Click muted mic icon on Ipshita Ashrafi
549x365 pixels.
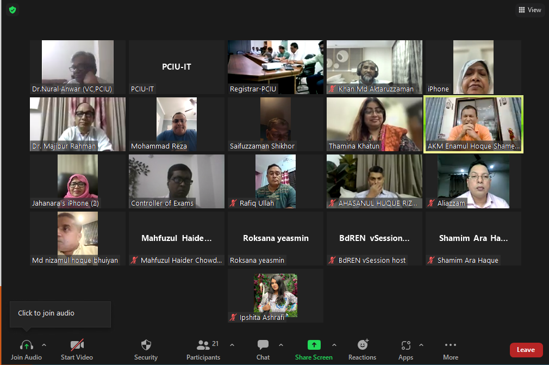pos(233,317)
